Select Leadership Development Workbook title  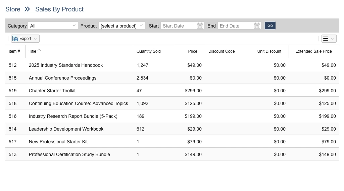(66, 129)
